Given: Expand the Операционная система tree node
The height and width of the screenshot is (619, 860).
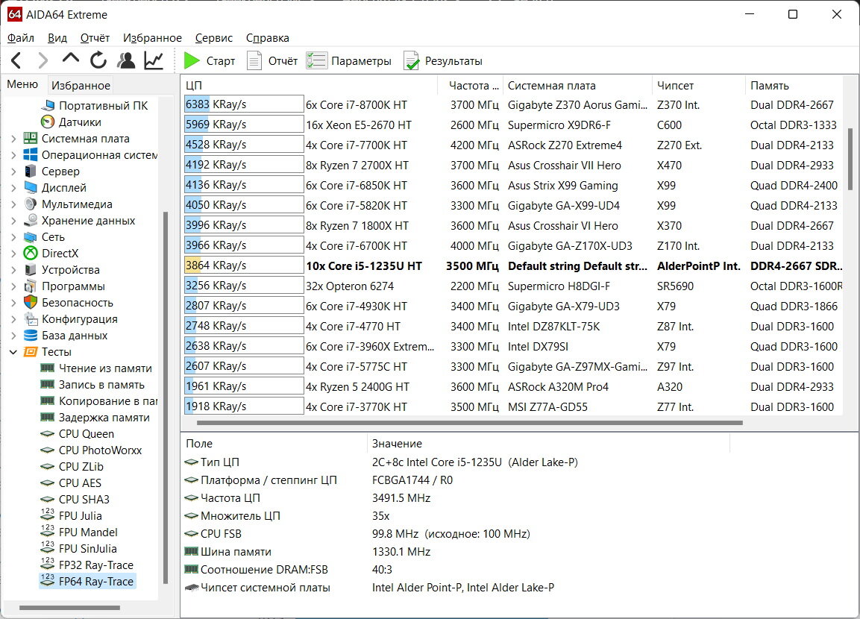Looking at the screenshot, I should pos(13,155).
